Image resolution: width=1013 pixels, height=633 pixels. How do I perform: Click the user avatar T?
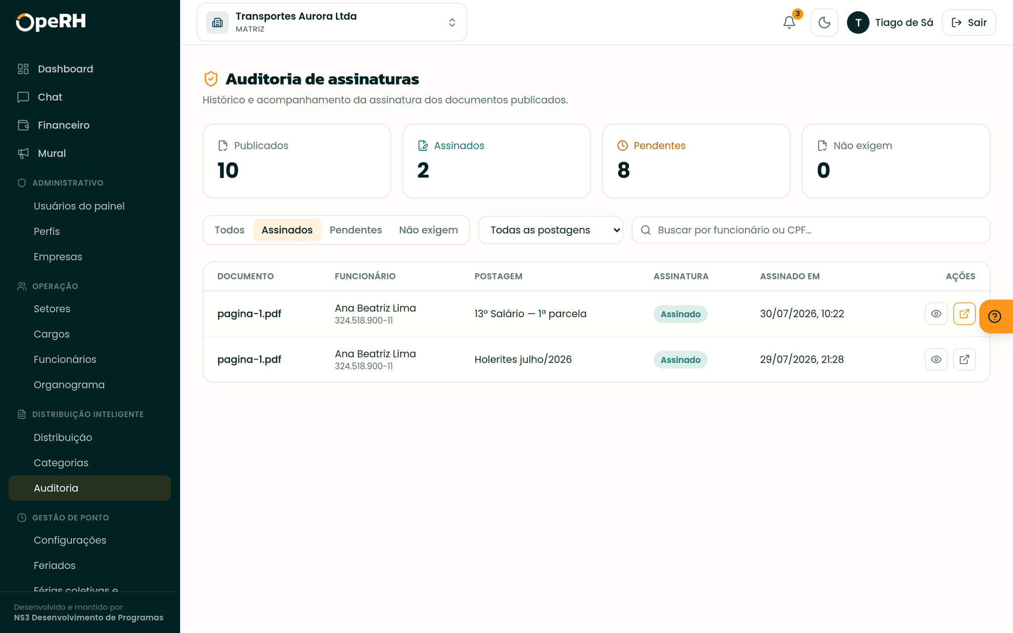(858, 23)
